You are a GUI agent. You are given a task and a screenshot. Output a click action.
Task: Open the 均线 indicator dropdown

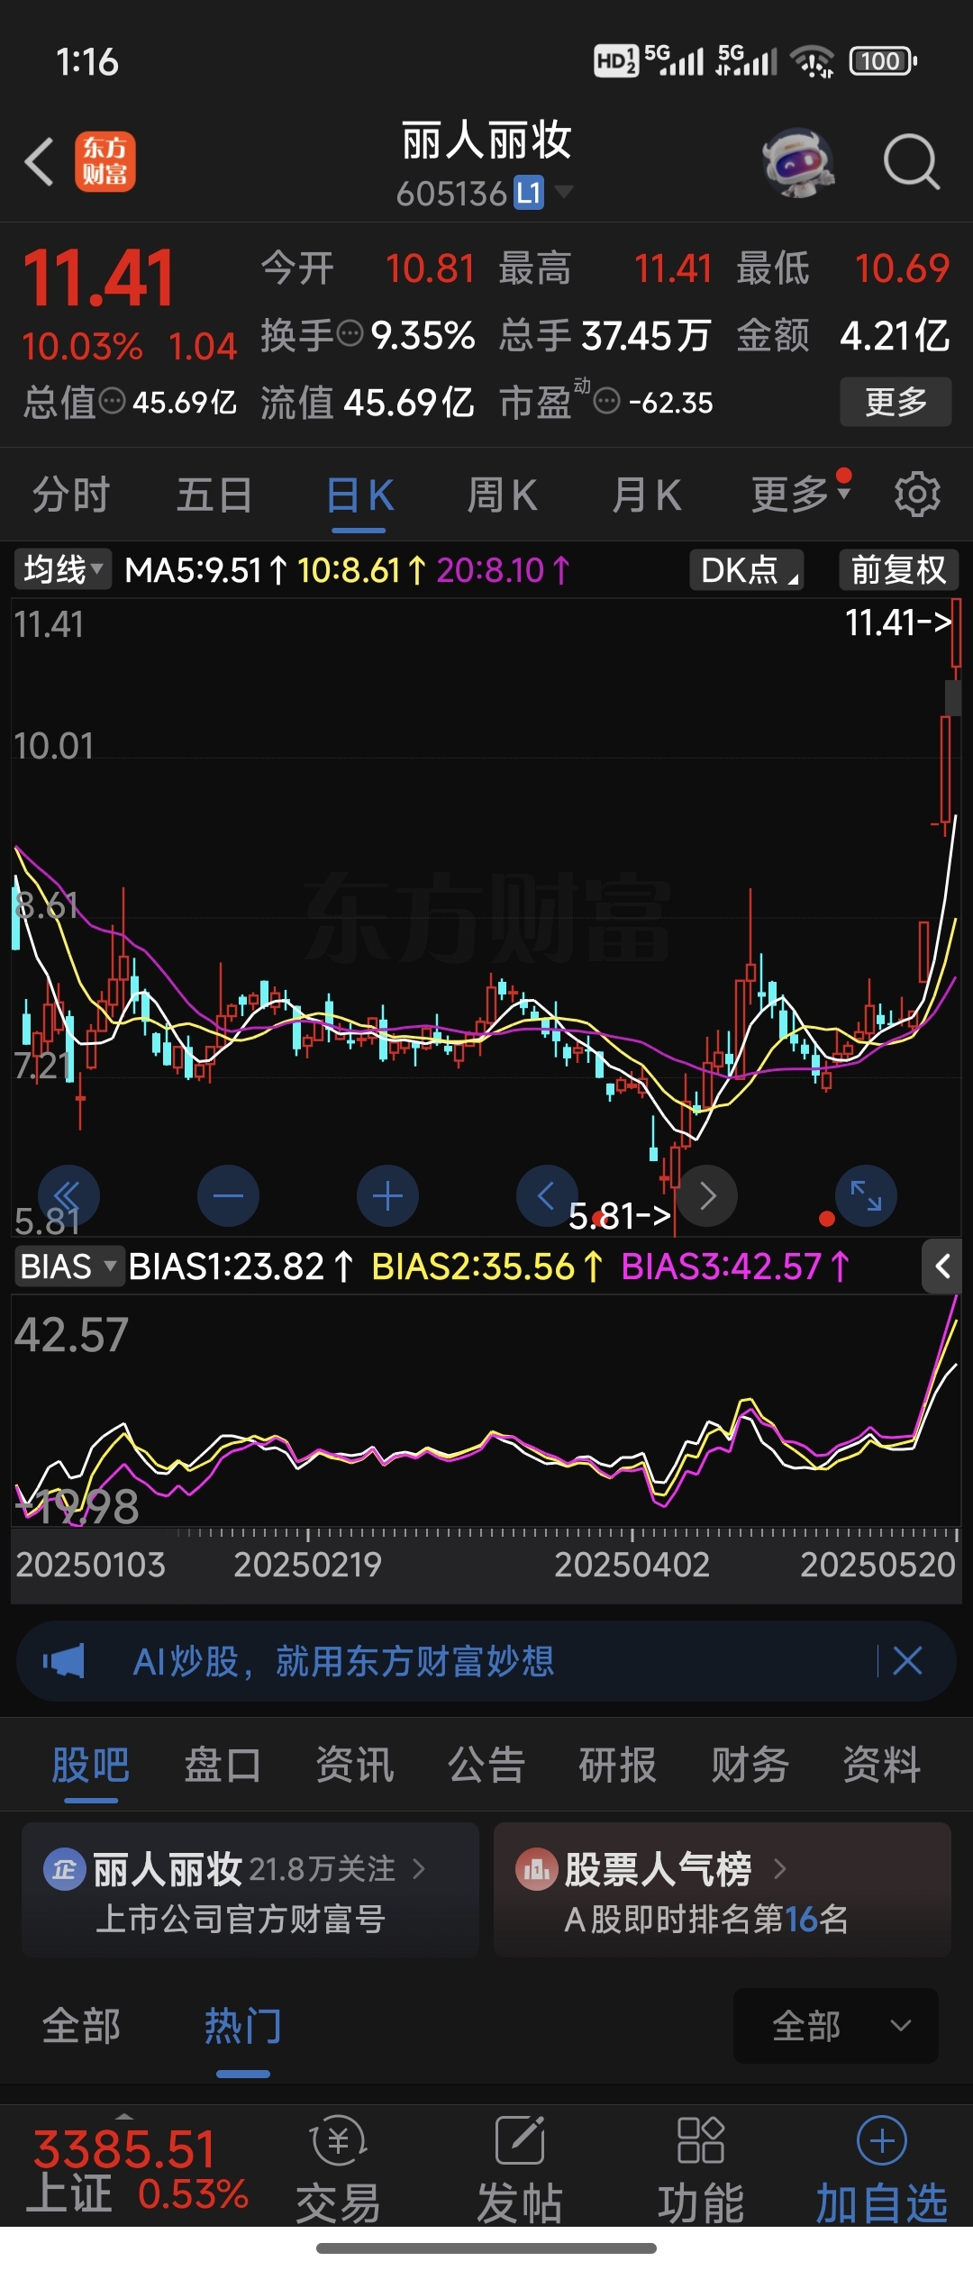63,569
